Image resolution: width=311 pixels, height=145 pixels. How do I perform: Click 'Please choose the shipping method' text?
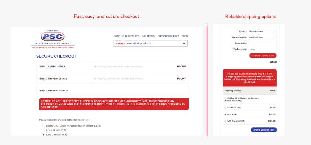pos(64,120)
